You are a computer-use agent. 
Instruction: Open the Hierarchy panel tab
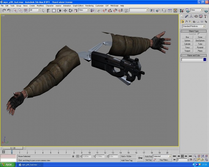click(192, 16)
